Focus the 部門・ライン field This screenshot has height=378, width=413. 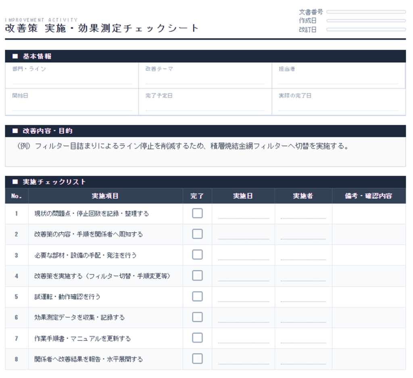point(72,80)
